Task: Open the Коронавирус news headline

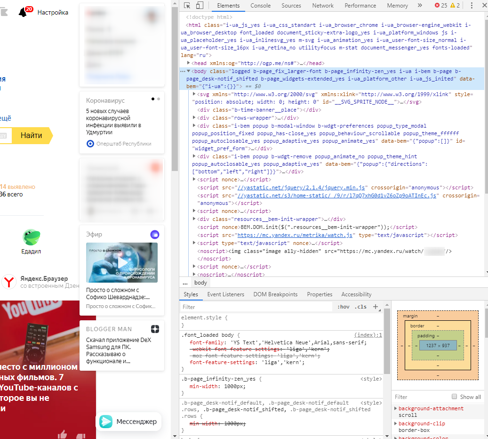Action: [x=113, y=122]
